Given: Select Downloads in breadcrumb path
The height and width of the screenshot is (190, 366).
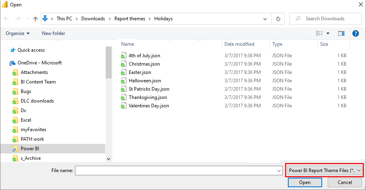Looking at the screenshot, I should pyautogui.click(x=93, y=19).
